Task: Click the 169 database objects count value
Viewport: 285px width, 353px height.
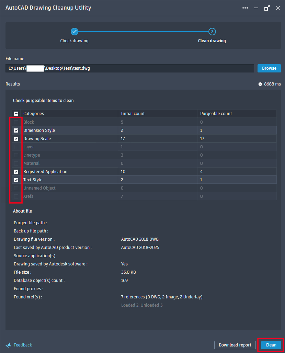Action: [x=124, y=281]
